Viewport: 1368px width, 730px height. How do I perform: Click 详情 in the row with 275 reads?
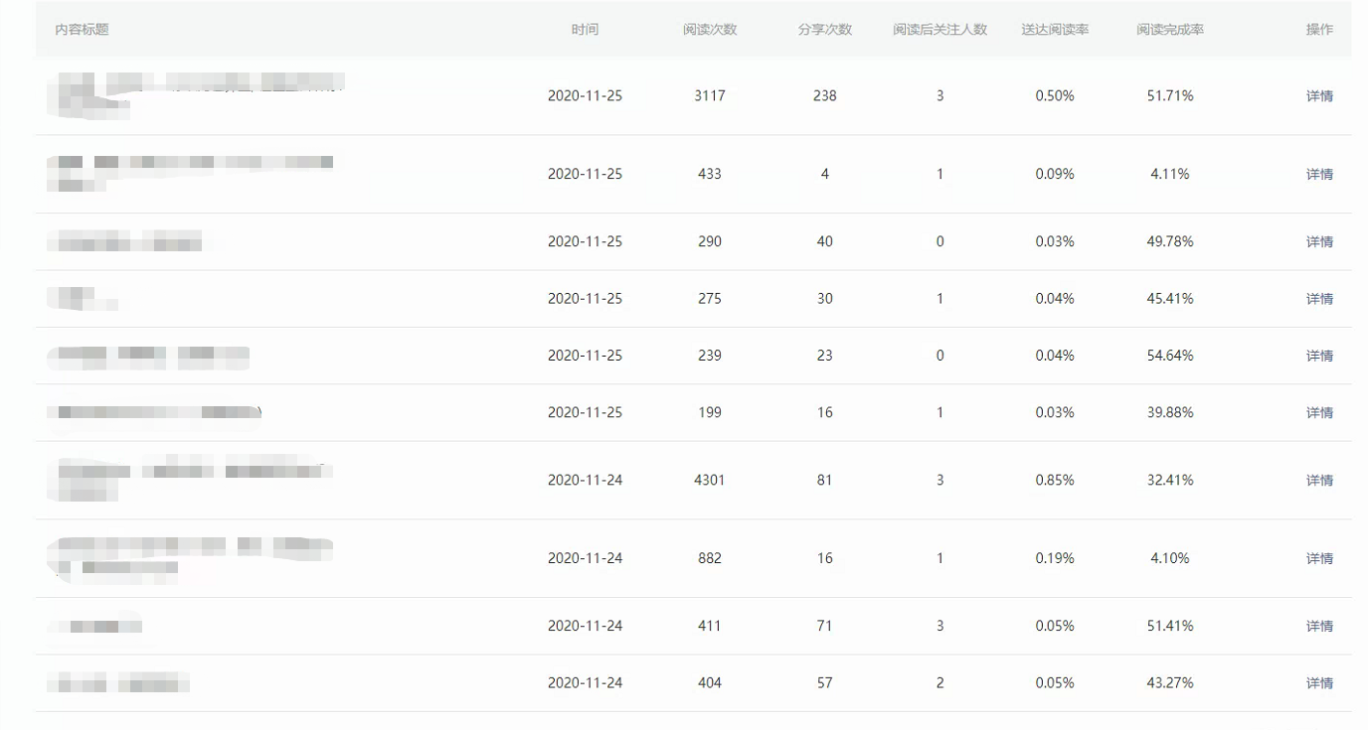(1318, 298)
